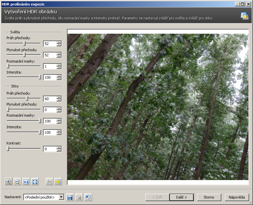The height and width of the screenshot is (205, 253).
Task: Toggle the histogram display icon
Action: tap(49, 182)
